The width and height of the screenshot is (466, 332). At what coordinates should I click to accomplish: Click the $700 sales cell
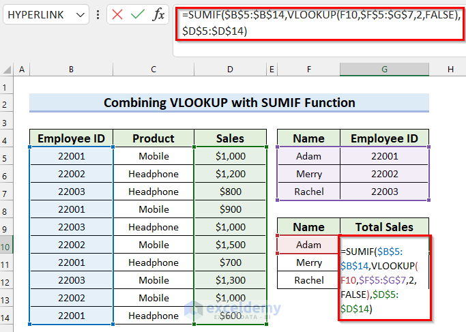(x=230, y=262)
